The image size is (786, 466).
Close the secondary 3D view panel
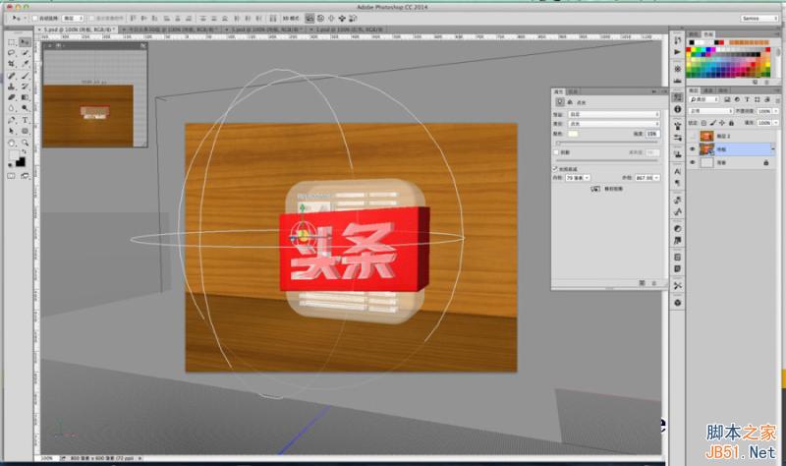[143, 45]
